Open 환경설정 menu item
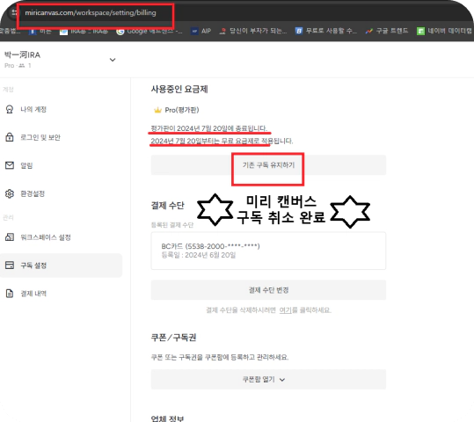Screen dimensions: 474x422 pos(61,193)
